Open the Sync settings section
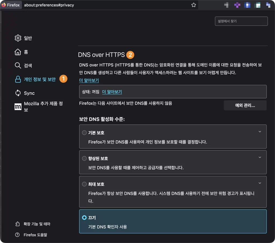This screenshot has height=243, width=275. 29,93
